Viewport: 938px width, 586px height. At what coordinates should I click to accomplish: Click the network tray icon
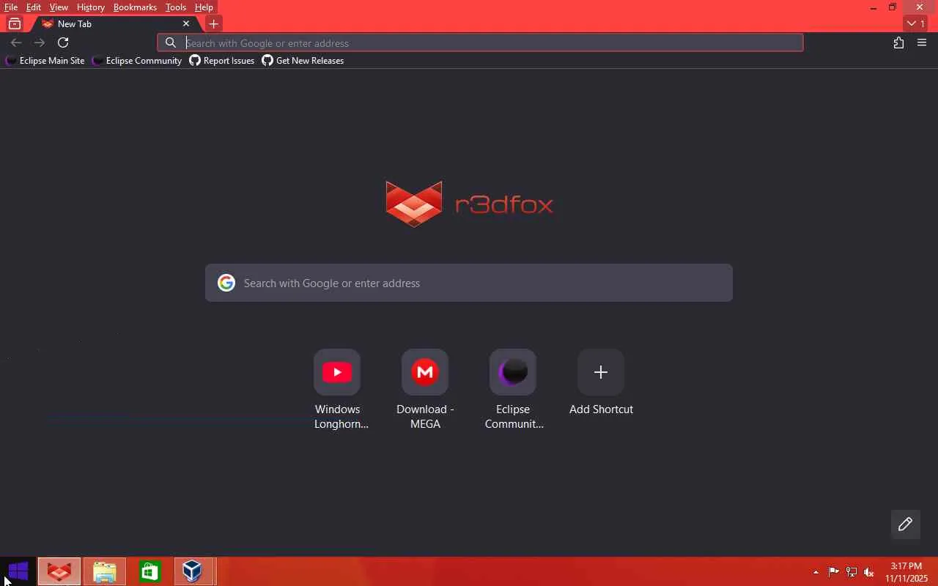[852, 572]
